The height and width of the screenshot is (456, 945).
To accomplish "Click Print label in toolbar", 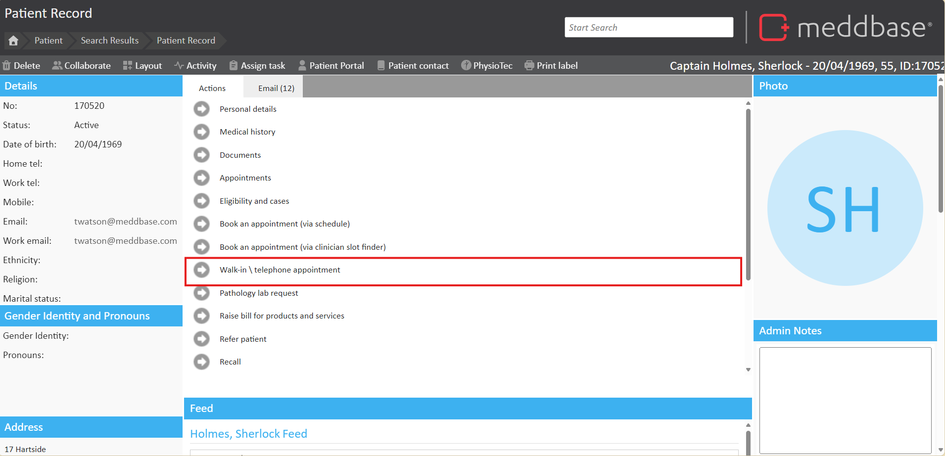I will pyautogui.click(x=551, y=66).
